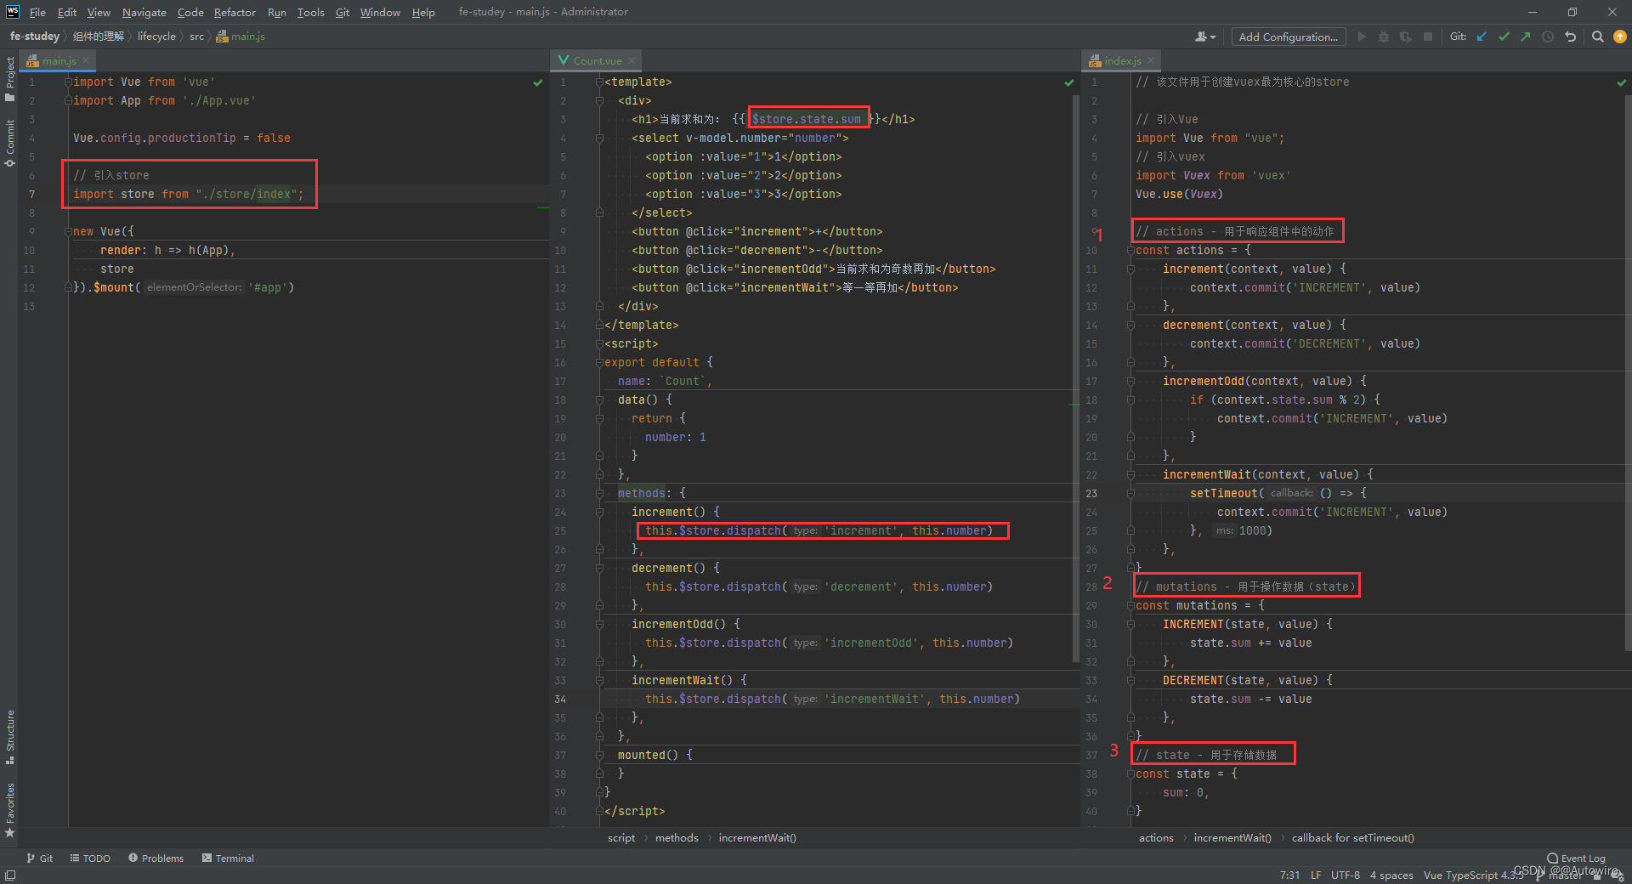Click the UTF-8 encoding status widget

coord(1346,875)
